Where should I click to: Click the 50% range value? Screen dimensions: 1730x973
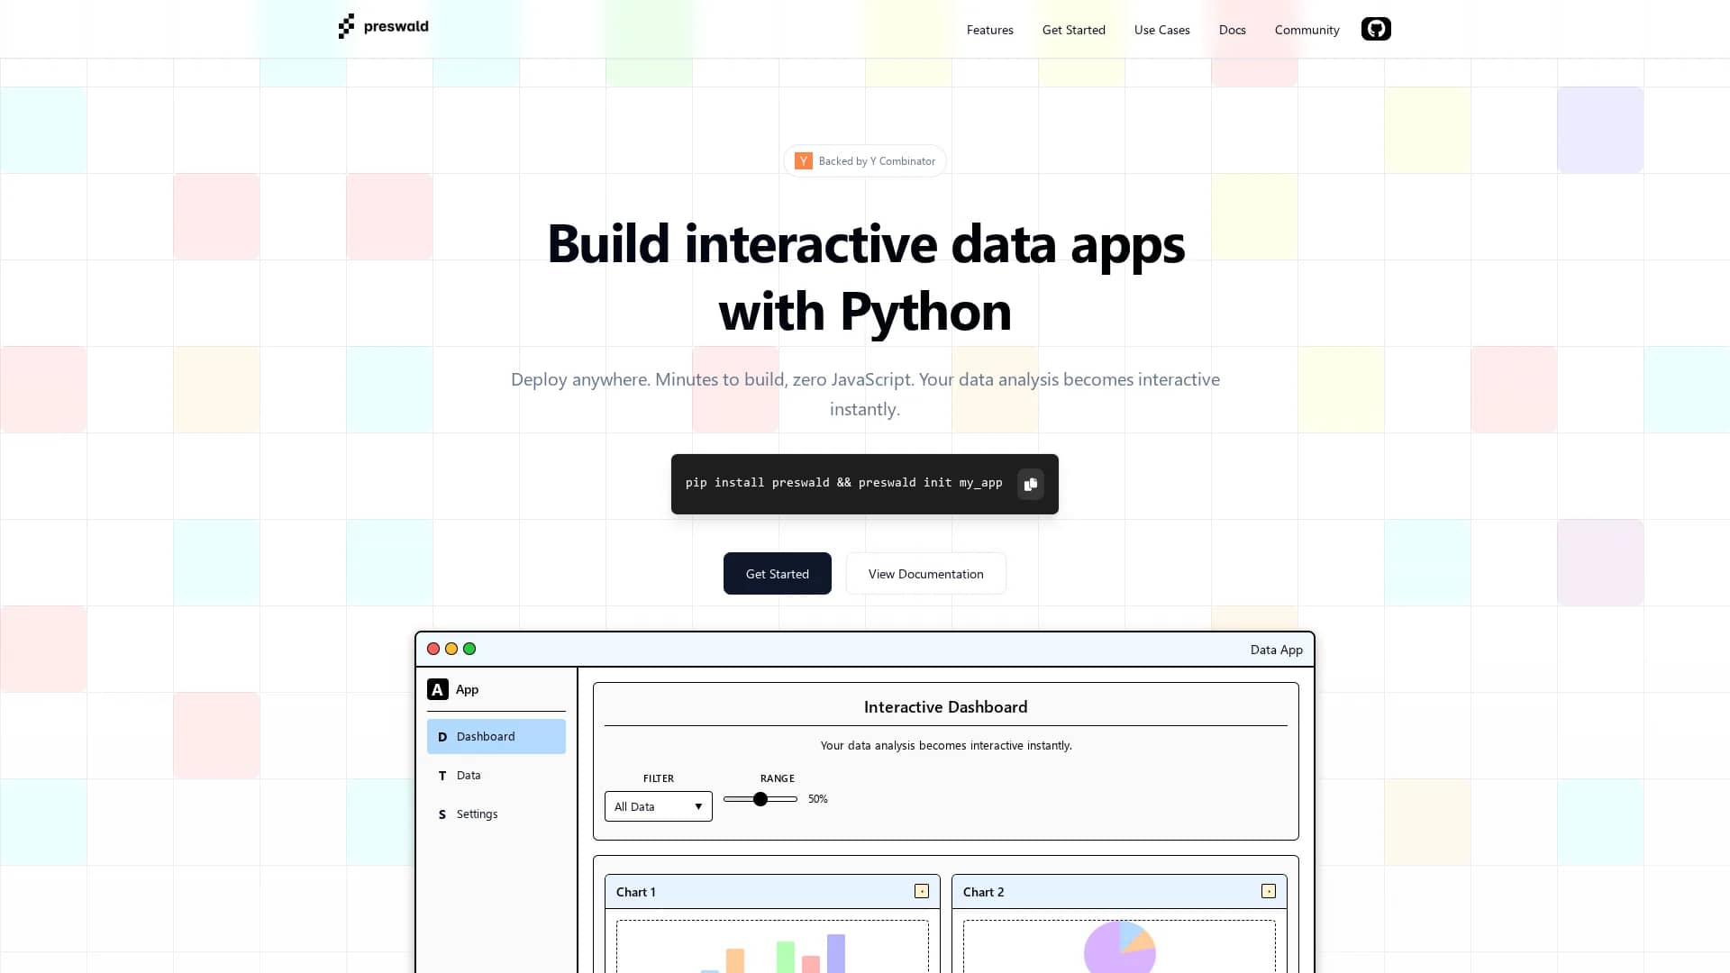[x=817, y=799]
